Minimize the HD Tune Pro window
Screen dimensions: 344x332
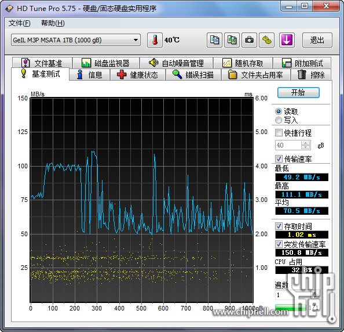pyautogui.click(x=289, y=6)
